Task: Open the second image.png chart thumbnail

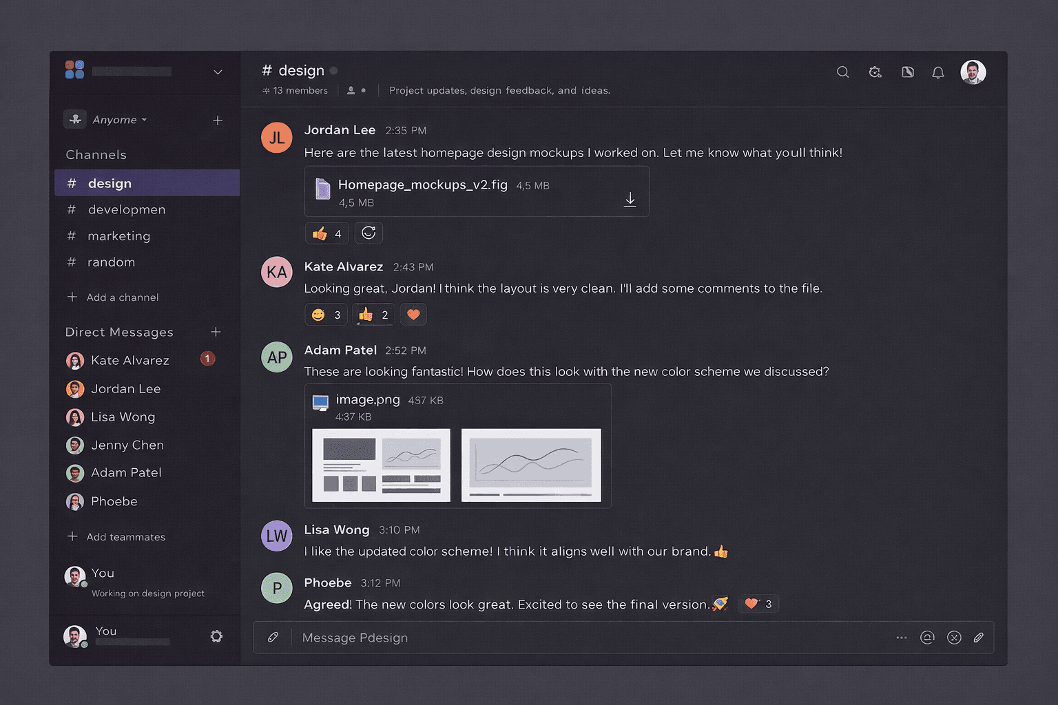Action: 531,465
